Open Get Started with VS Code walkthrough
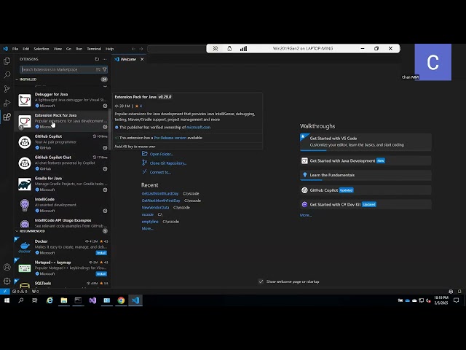The height and width of the screenshot is (350, 466). click(x=366, y=141)
